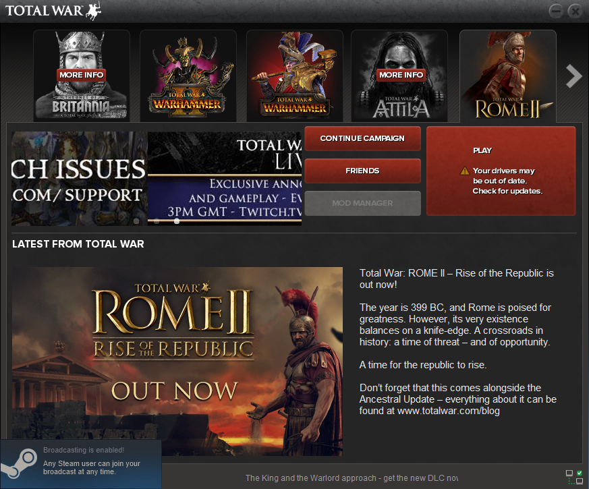Click the 'Rise of the Republic is out now!' headline
Viewport: 589px width, 489px height.
click(x=456, y=279)
